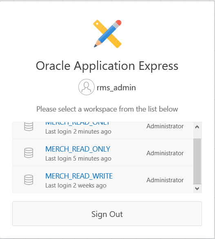Click database icon beside 'Last login 2 minutes ago'

coord(29,126)
